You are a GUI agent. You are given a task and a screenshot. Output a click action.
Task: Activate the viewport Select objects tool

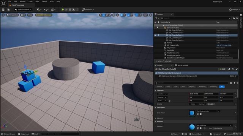point(101,15)
